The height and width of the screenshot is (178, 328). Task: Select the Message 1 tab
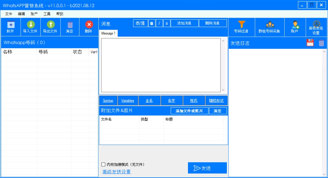(x=108, y=33)
